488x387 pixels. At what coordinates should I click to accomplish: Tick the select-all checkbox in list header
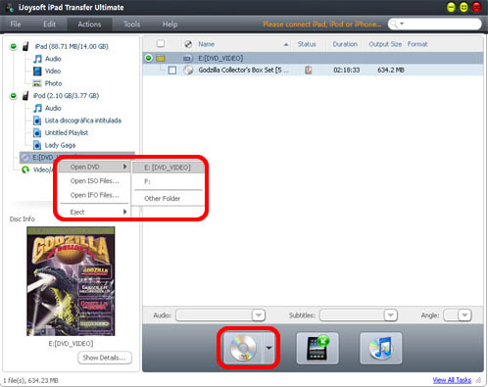[161, 44]
